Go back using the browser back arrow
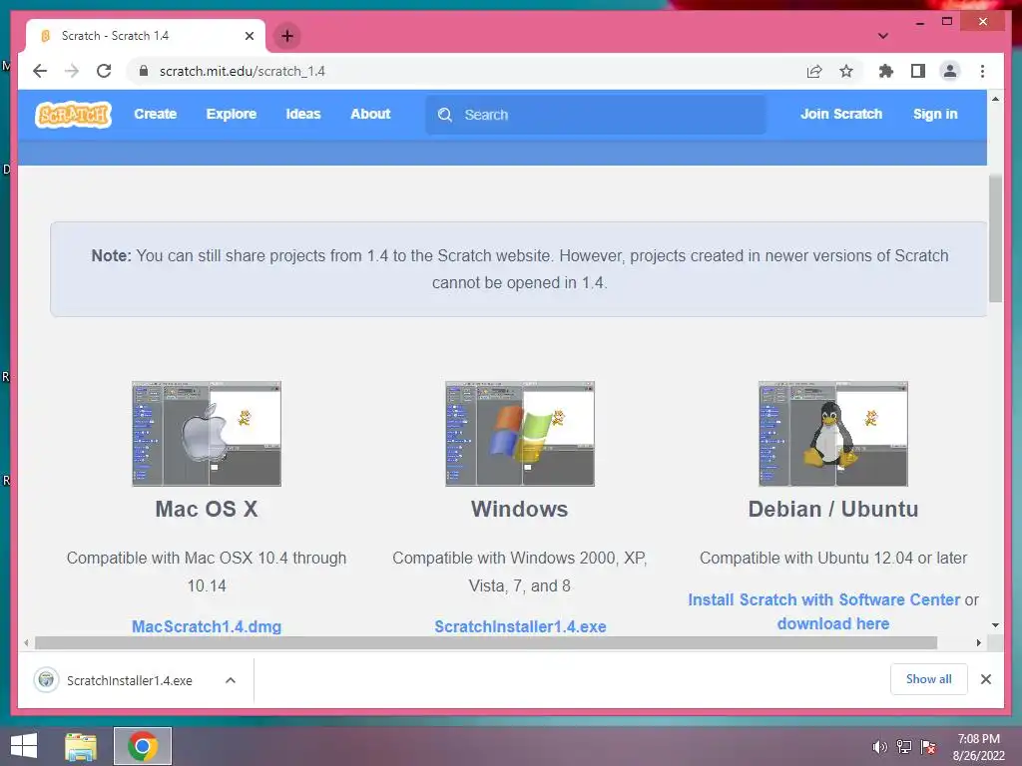Image resolution: width=1022 pixels, height=766 pixels. click(x=40, y=71)
